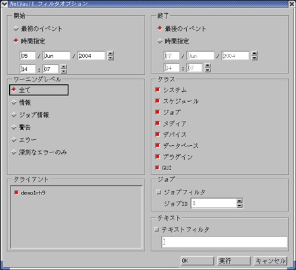The width and height of the screenshot is (296, 270).
Task: Click end hour field in 終了 section
Action: point(171,68)
